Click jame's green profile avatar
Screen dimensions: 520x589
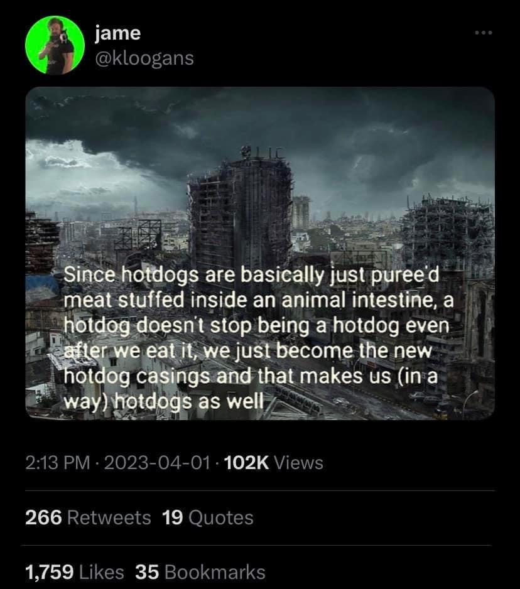54,46
